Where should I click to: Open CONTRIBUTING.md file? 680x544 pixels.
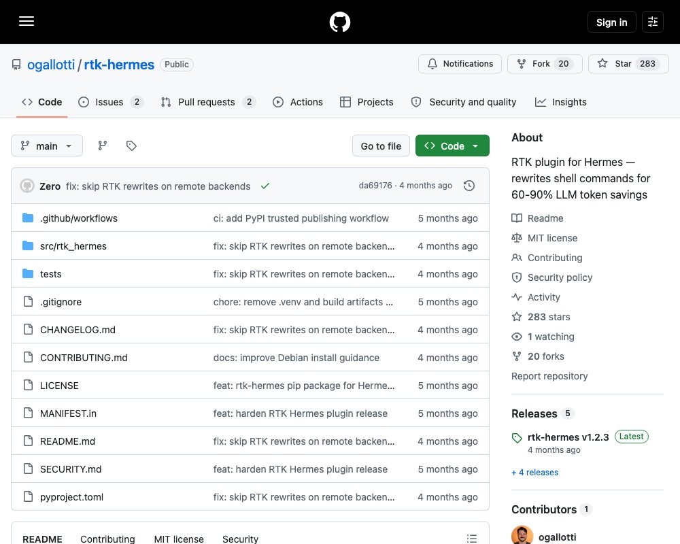(84, 358)
